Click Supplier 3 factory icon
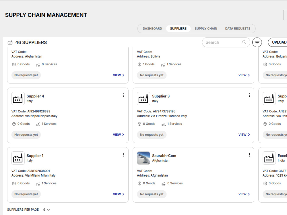Viewport: 287px width, 215px height. (143, 99)
